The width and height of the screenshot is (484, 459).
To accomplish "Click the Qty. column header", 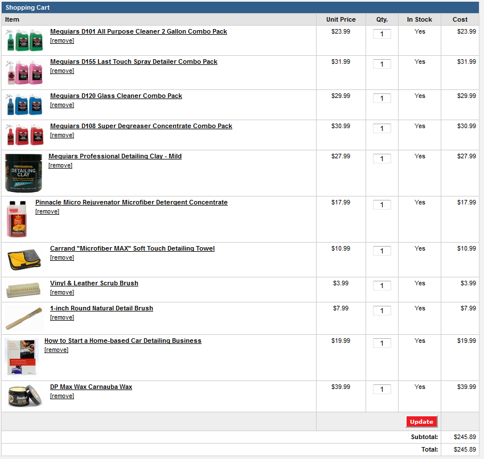I will (382, 19).
